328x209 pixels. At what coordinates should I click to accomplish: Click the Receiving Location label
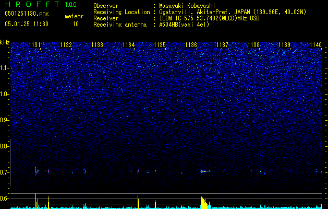122,12
